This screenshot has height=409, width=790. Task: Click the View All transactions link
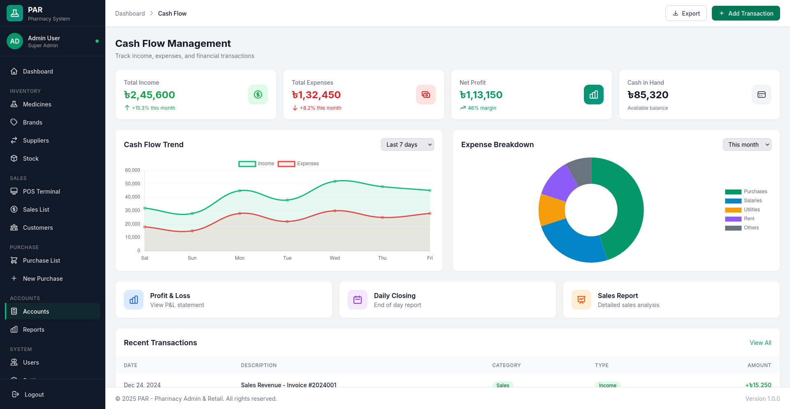[x=760, y=342]
